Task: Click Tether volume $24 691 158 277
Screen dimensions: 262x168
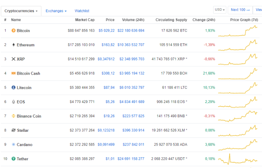Action: (131, 159)
